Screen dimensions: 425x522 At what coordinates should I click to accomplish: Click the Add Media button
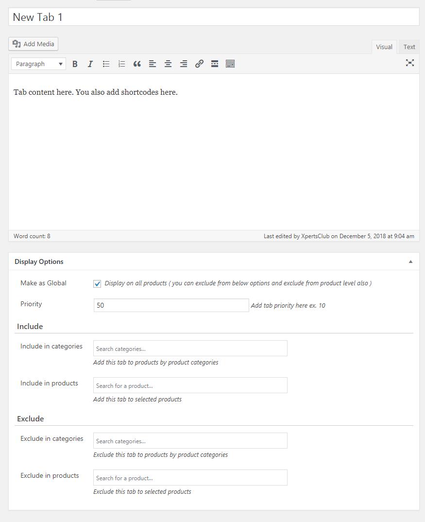pyautogui.click(x=34, y=44)
